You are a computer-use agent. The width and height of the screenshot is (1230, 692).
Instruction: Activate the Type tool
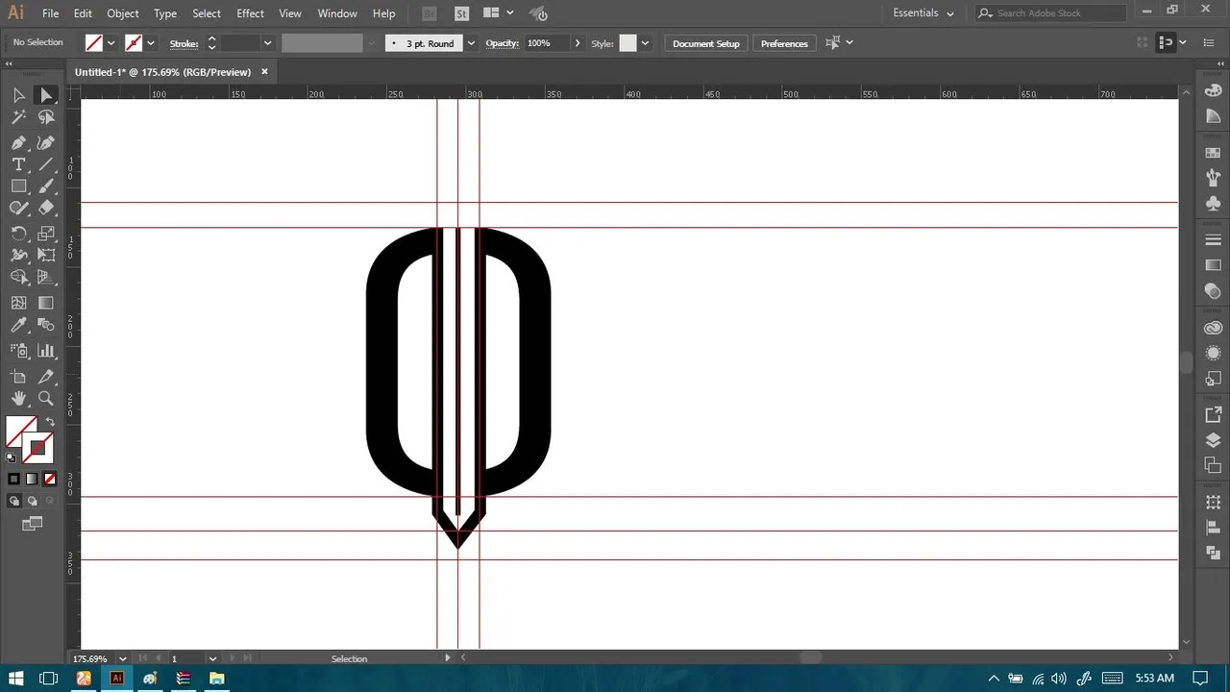click(18, 164)
